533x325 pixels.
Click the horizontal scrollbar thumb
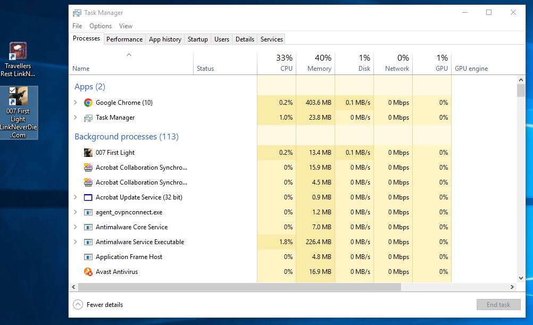click(239, 287)
